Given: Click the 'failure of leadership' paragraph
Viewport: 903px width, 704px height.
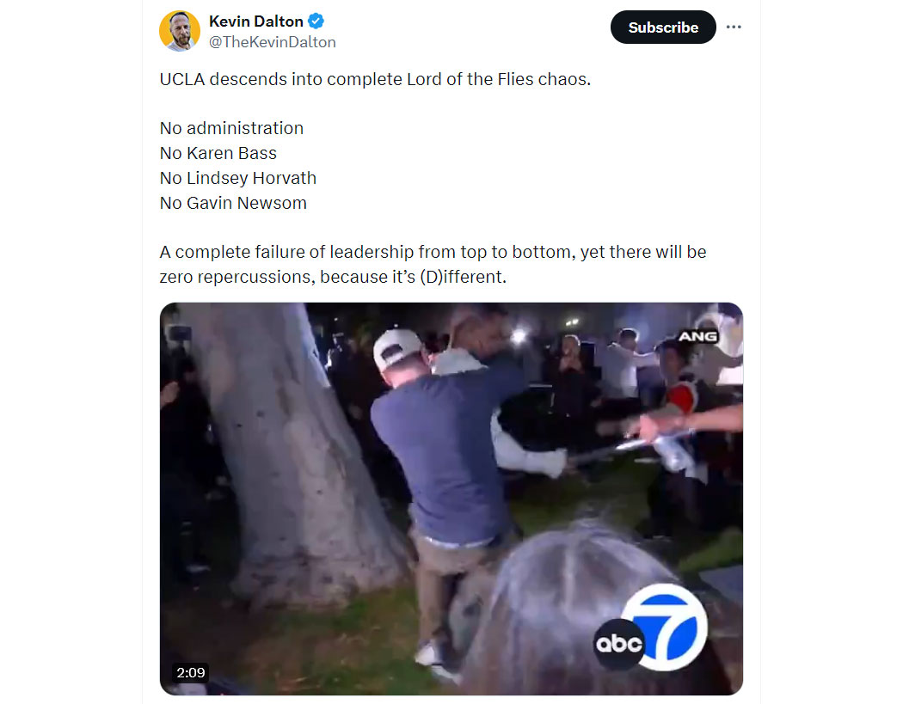Looking at the screenshot, I should [433, 264].
